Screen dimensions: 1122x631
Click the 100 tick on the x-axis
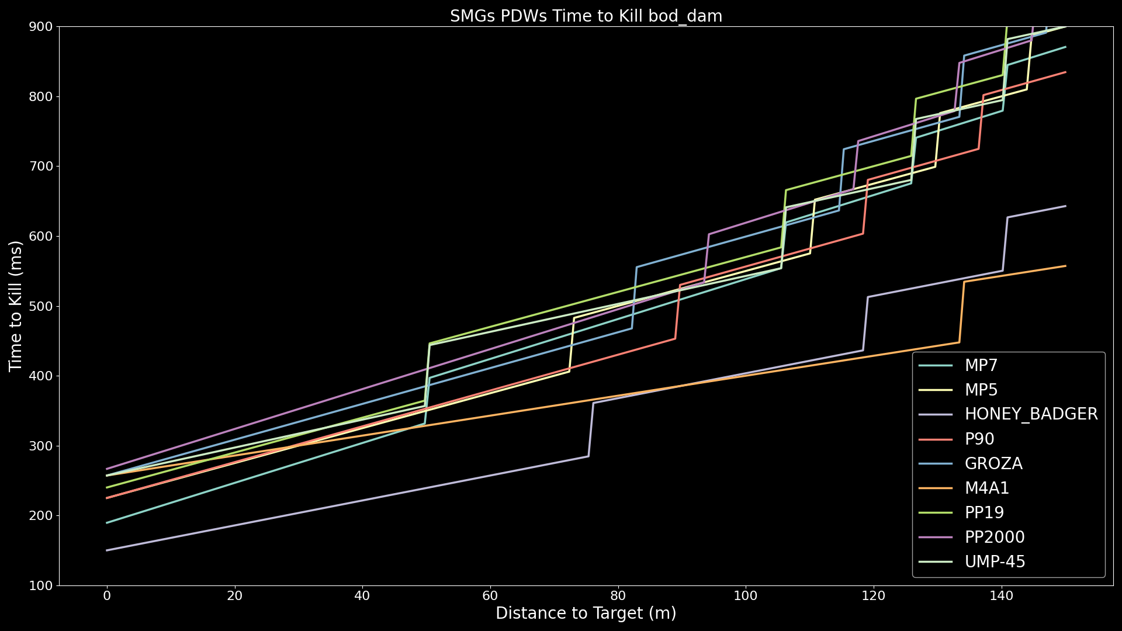(x=746, y=596)
